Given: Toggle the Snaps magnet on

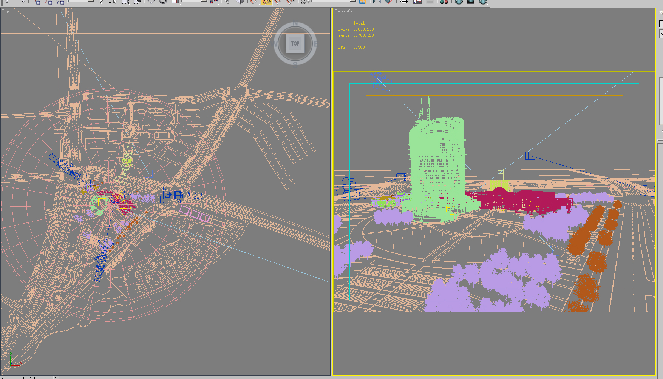Looking at the screenshot, I should (x=253, y=3).
